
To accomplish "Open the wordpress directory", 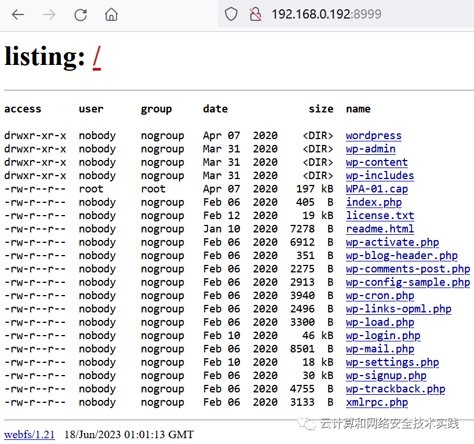I will click(x=374, y=136).
